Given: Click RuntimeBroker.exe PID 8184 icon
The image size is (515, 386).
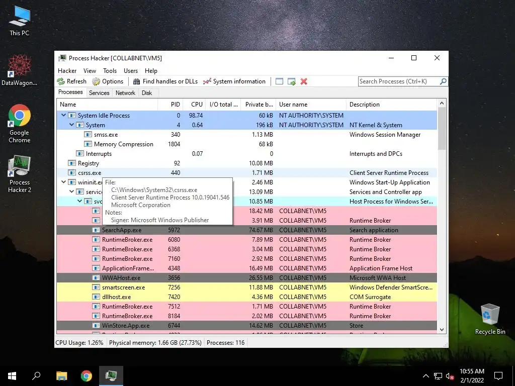Looking at the screenshot, I should [x=96, y=316].
